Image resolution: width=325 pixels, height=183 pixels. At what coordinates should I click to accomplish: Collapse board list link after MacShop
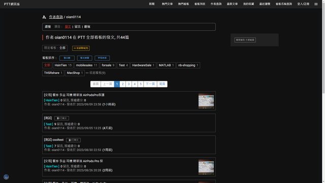click(95, 73)
